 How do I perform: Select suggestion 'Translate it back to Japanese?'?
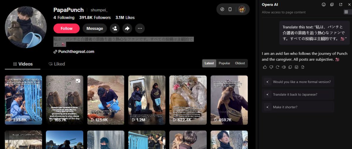click(x=298, y=94)
